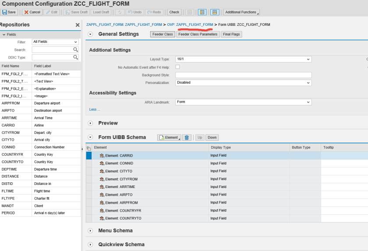Collapse the Fields section in Repositories

(x=4, y=34)
